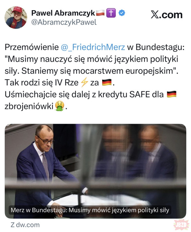191x232 pixels.
Task: Click the German flag after 'SAFE dla'
Action: [x=172, y=94]
